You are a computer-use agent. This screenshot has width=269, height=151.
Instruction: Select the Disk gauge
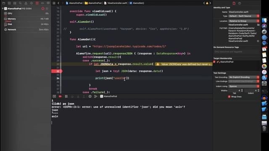coord(26,24)
